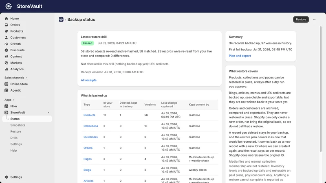Image resolution: width=326 pixels, height=183 pixels.
Task: Click the StoreVault breadcrumb icon beside Backup status
Action: 61,19
